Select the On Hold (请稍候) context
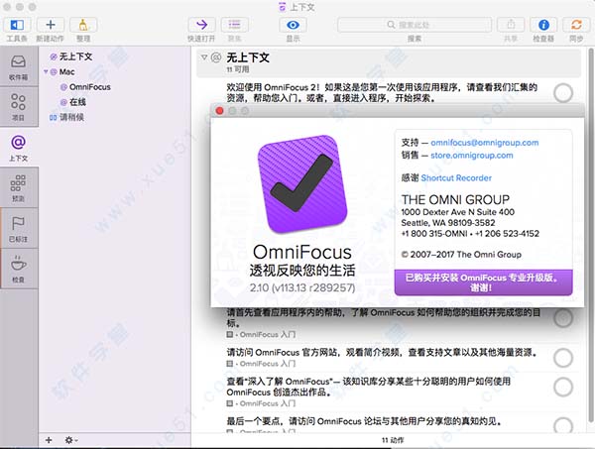 66,117
